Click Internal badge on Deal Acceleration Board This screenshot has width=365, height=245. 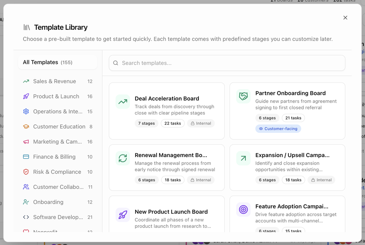[x=201, y=123]
